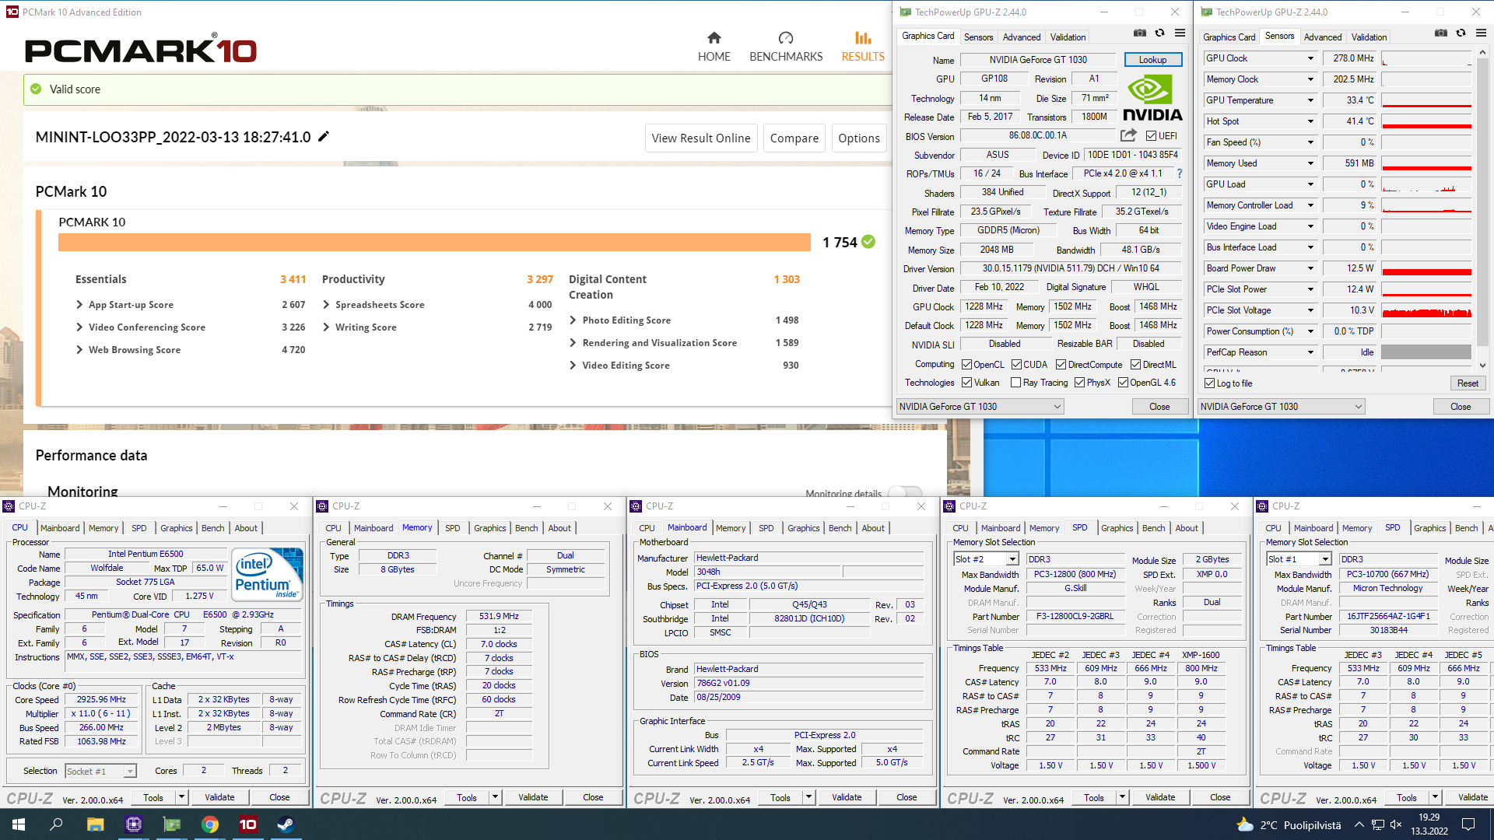Toggle UEFI checkbox in GPU-Z

[1151, 135]
